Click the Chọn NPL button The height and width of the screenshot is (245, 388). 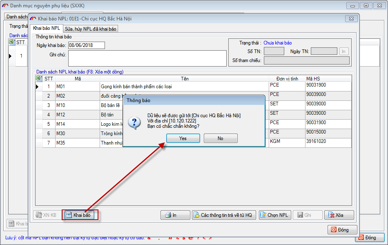point(274,215)
